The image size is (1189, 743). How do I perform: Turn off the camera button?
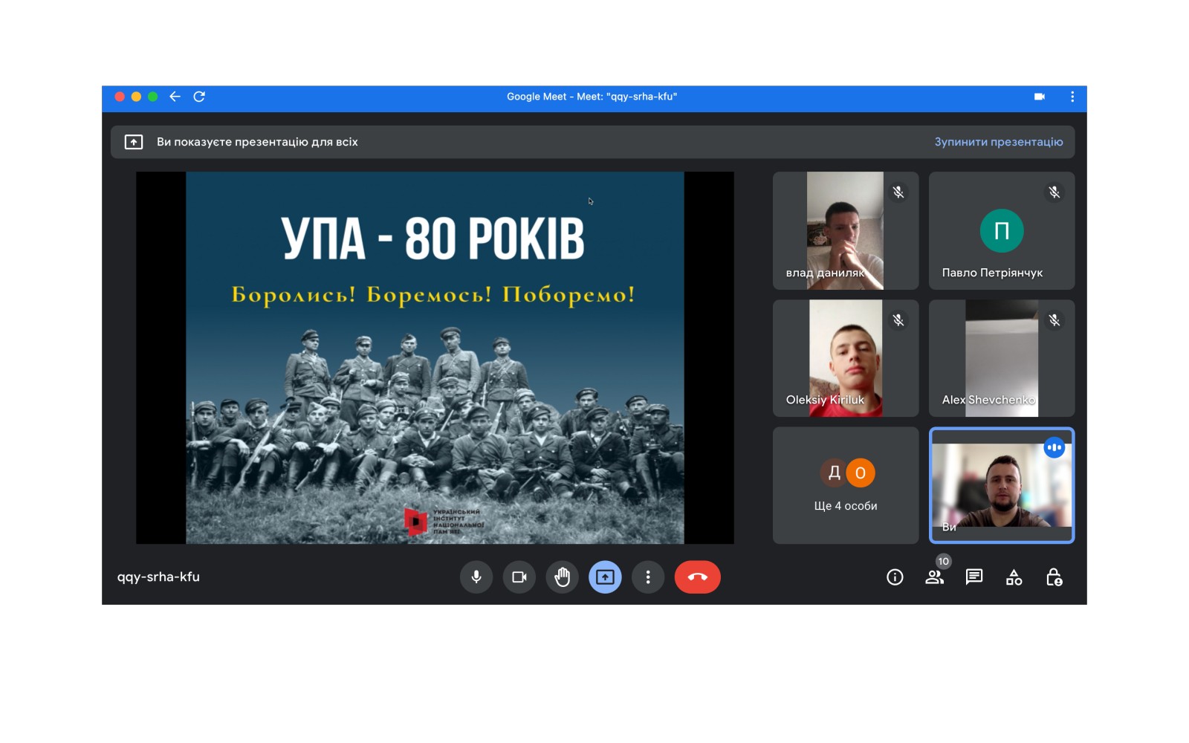(x=519, y=577)
